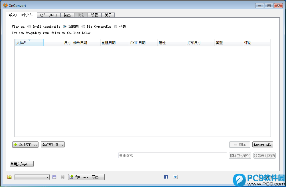Focus the 快速查找 search field
This screenshot has height=187, width=286.
(x=173, y=155)
